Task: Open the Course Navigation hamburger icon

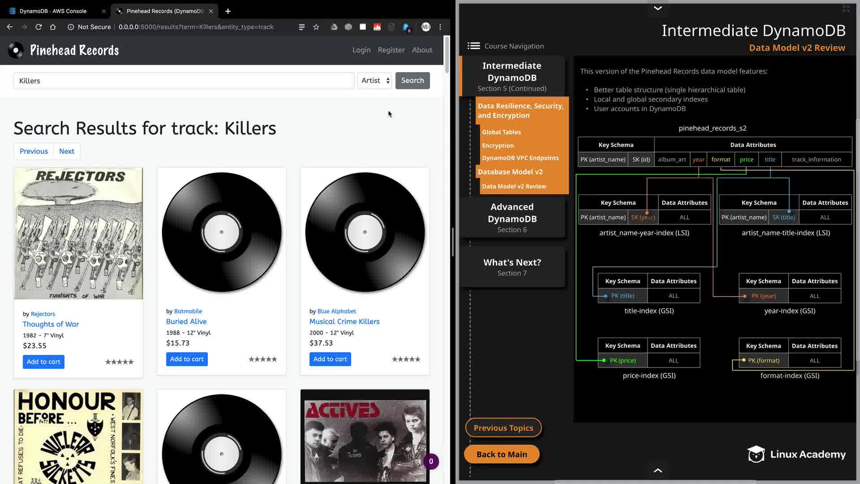Action: 473,46
